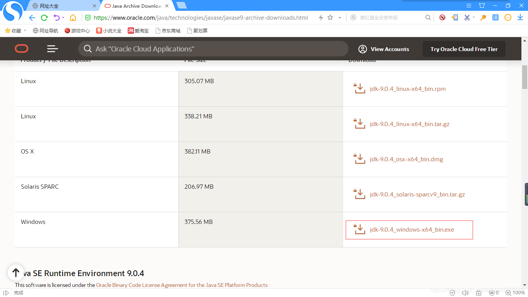528x297 pixels.
Task: Open the browser main menu lines icon
Action: (469, 5)
